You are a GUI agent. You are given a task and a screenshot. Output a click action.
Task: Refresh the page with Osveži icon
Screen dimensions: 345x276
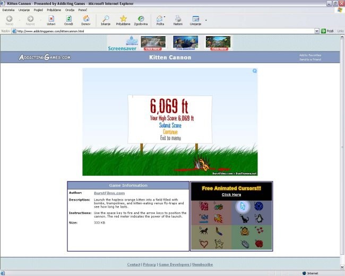[68, 20]
